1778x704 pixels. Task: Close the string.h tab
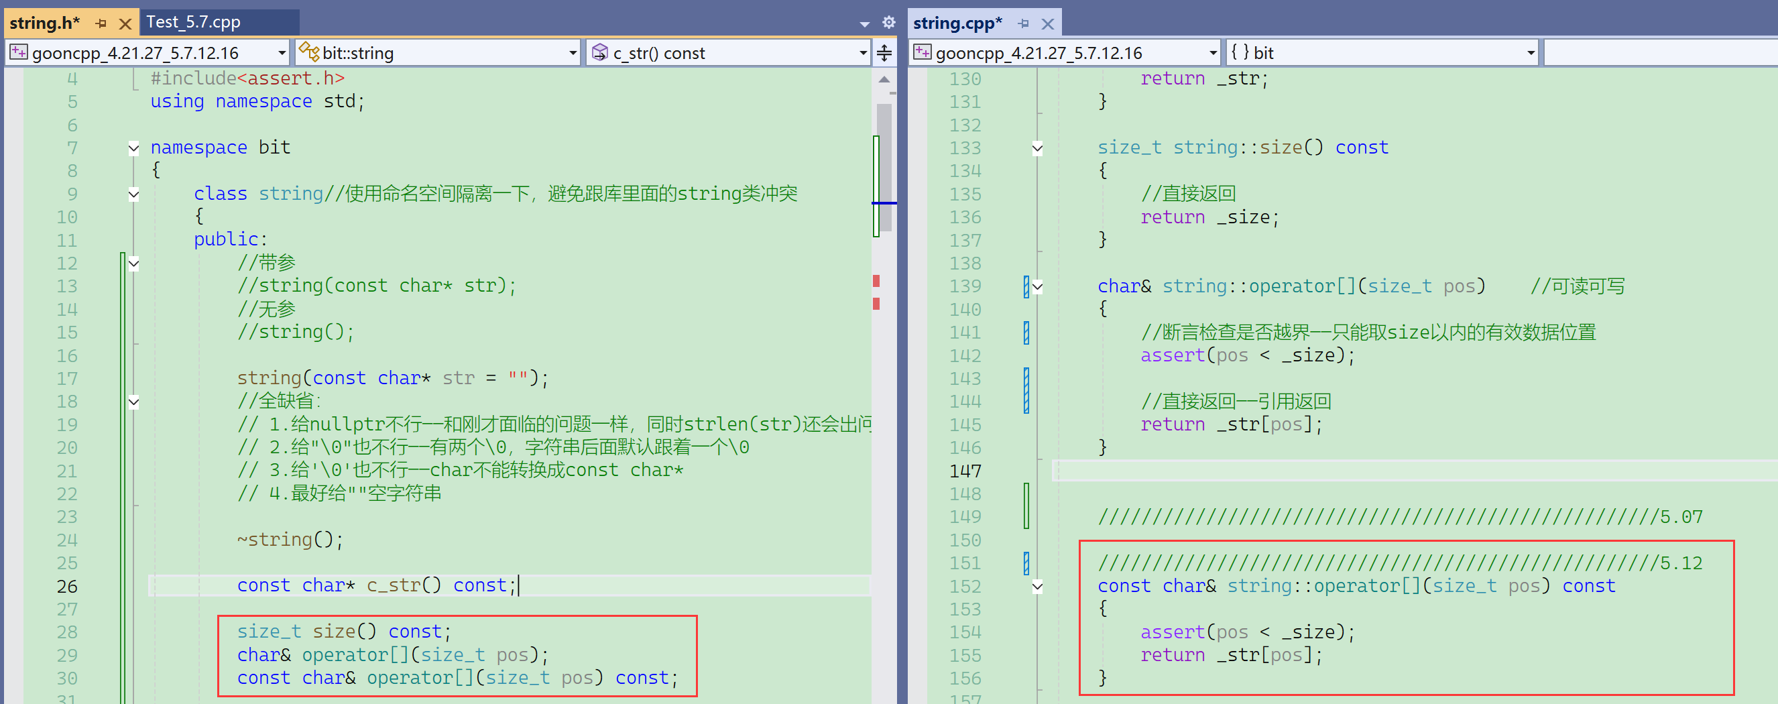(x=125, y=23)
